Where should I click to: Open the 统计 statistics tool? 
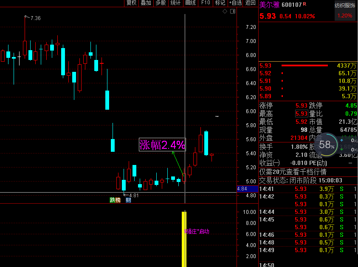click(x=175, y=3)
